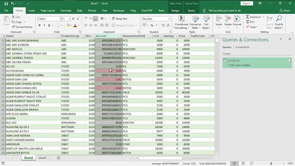Viewport: 295px width, 166px height.
Task: Open the File tab
Action: [x=6, y=11]
